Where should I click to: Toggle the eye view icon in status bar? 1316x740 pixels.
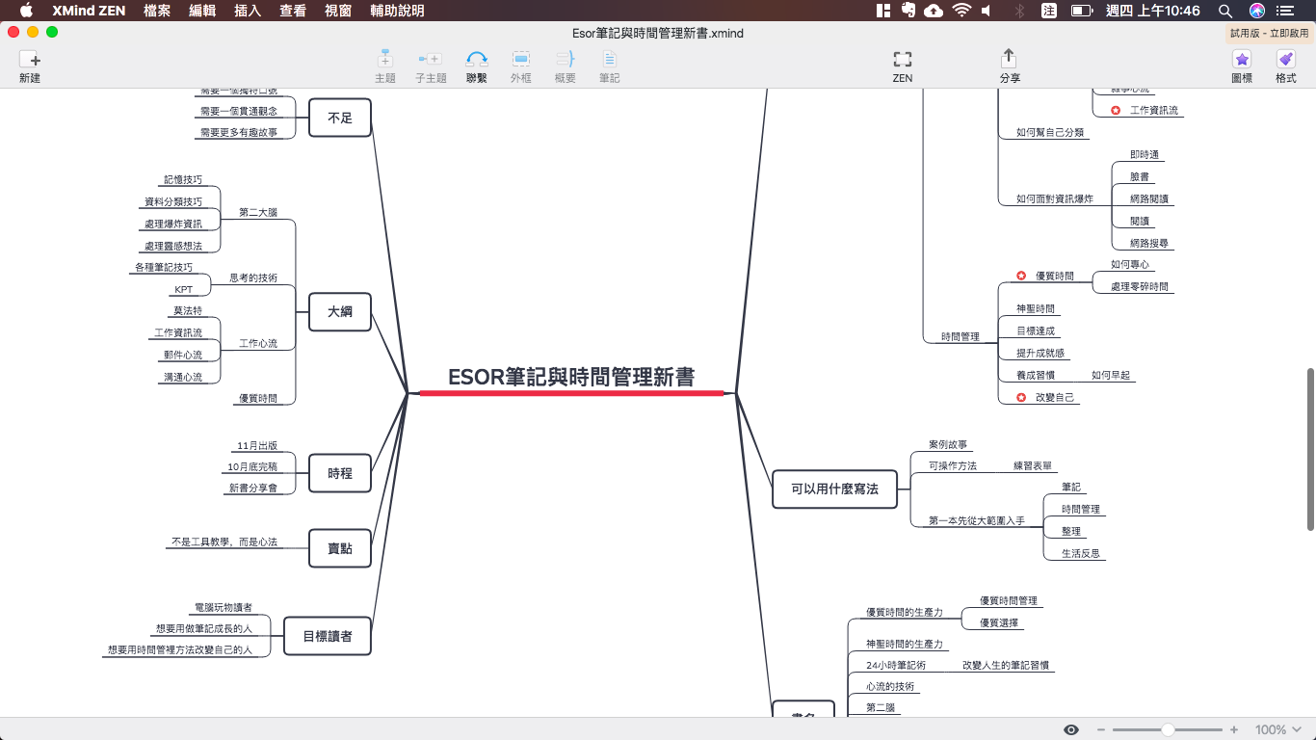click(x=1071, y=730)
